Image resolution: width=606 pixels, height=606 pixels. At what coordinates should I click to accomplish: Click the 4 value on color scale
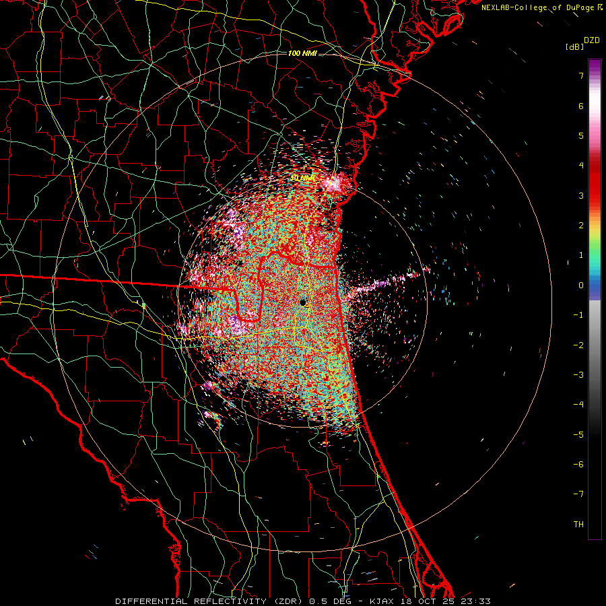pos(581,166)
